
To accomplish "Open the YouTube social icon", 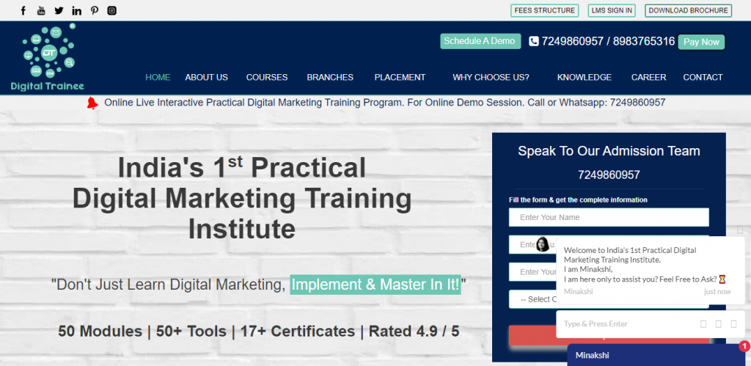I will [41, 10].
